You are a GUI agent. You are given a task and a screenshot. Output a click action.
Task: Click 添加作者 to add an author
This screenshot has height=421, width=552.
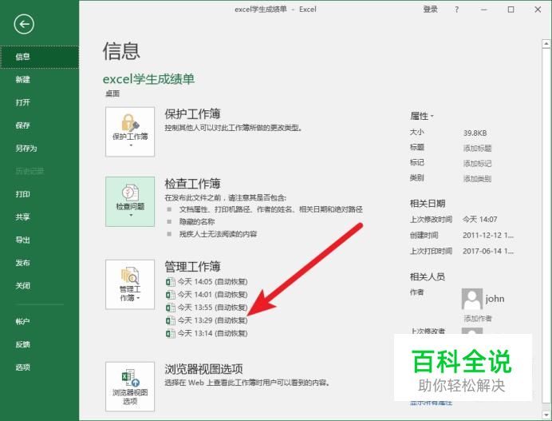point(477,319)
